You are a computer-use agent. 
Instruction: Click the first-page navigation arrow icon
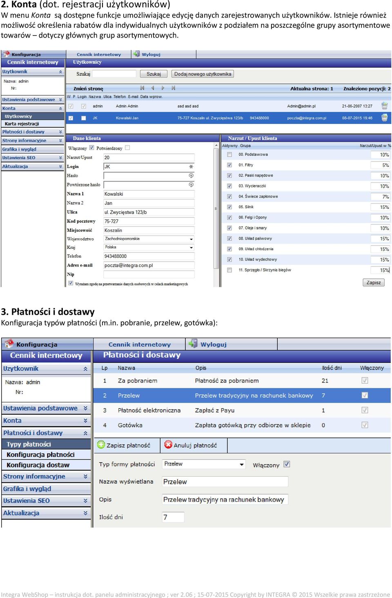pos(142,88)
